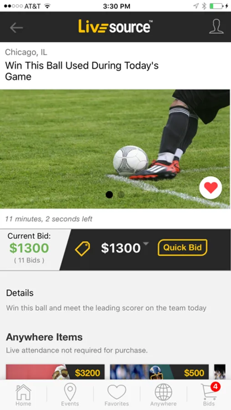The width and height of the screenshot is (231, 410).
Task: Tap the Livesource logo in header
Action: [x=115, y=26]
